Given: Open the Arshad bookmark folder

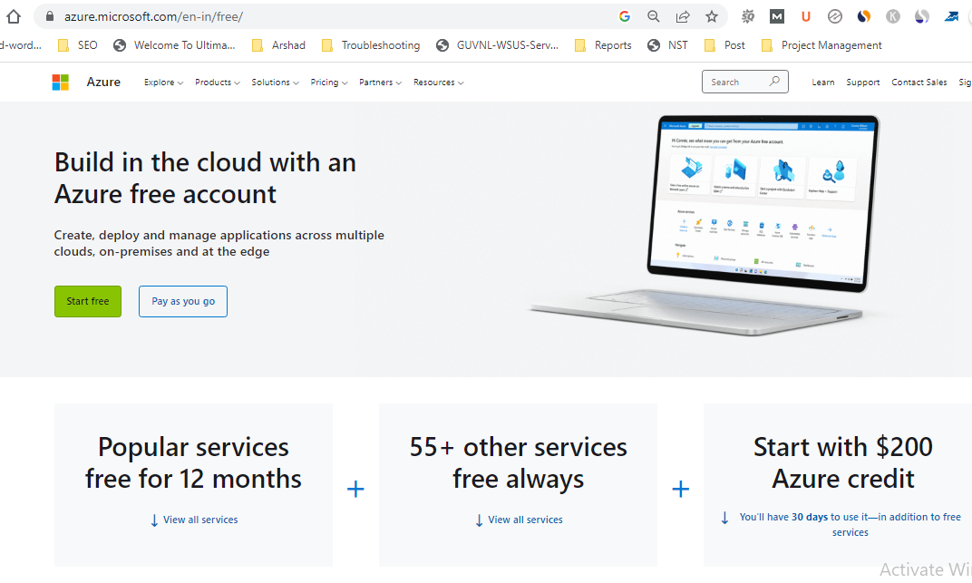Looking at the screenshot, I should (x=279, y=45).
